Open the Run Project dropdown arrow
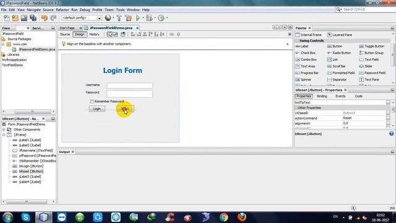 tap(143, 18)
